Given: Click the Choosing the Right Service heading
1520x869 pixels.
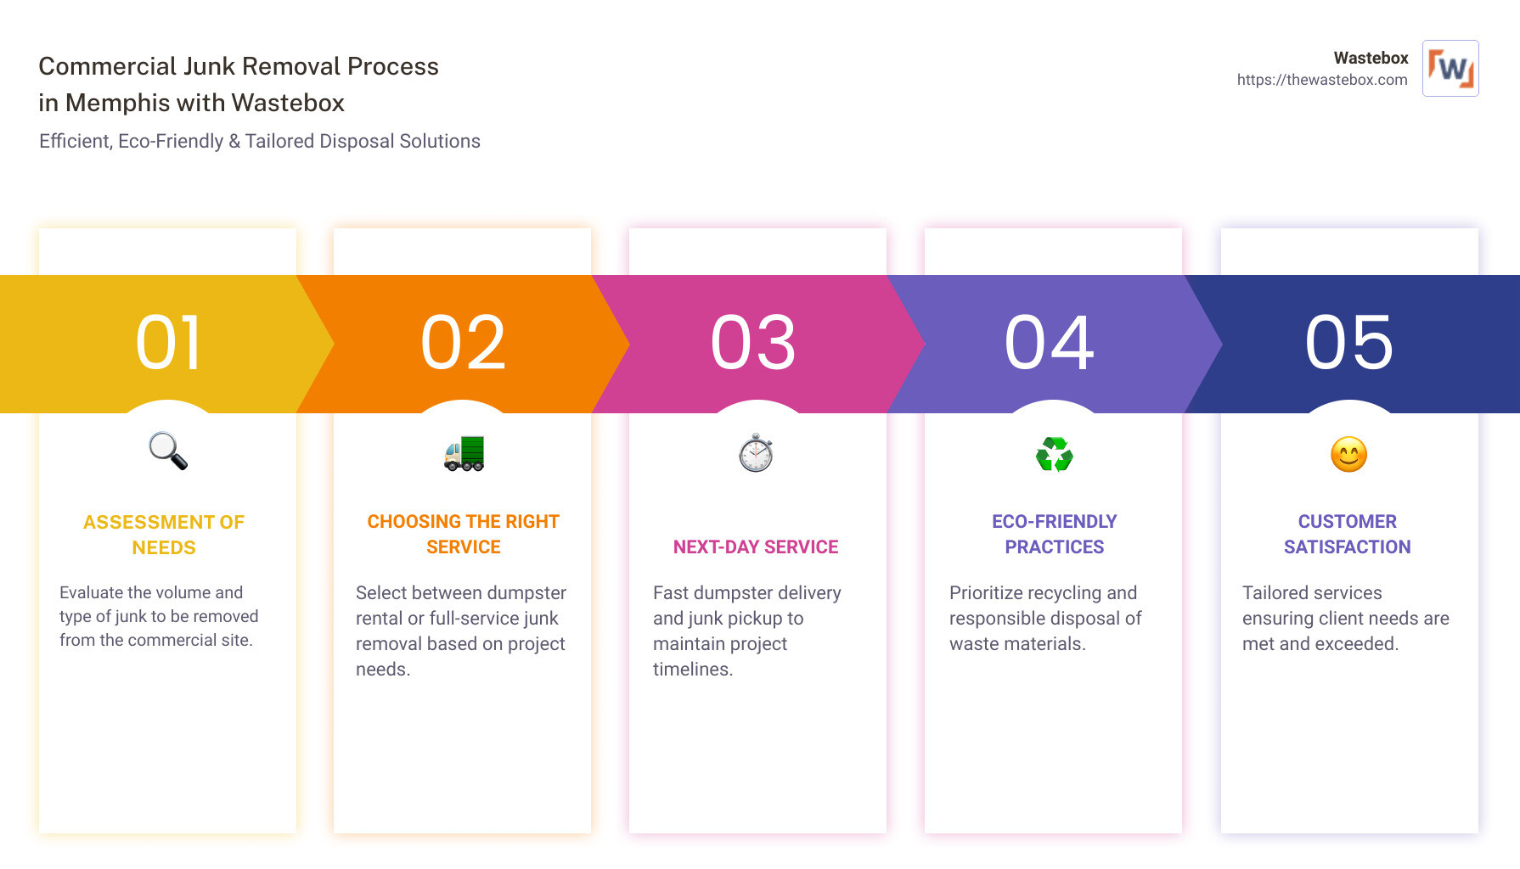Looking at the screenshot, I should (x=464, y=534).
